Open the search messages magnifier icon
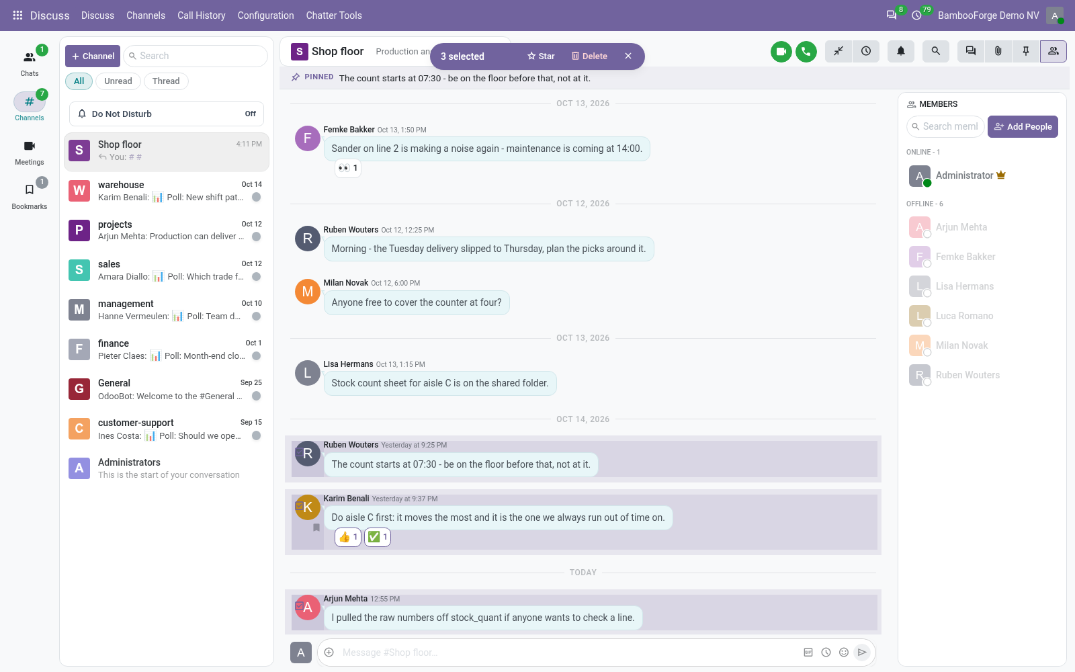Screen dimensions: 1075x672 coord(936,51)
